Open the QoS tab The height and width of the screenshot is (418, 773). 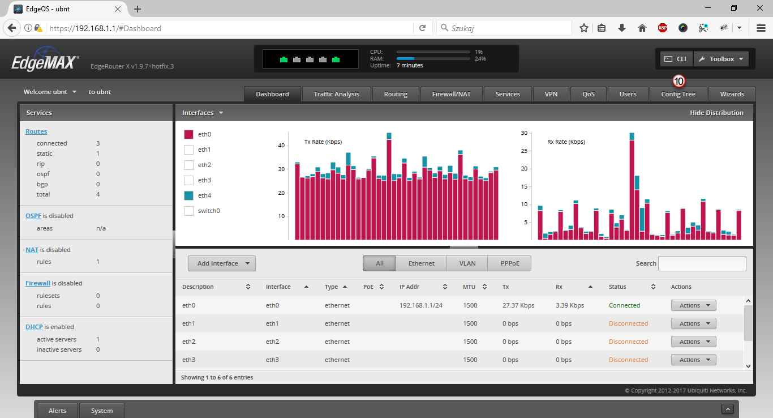pyautogui.click(x=589, y=94)
